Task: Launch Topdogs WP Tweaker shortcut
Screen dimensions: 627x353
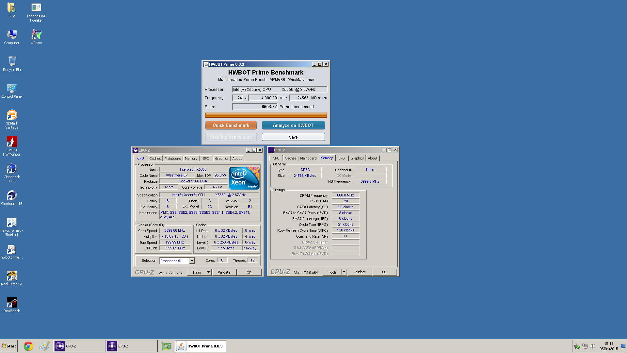Action: [x=36, y=12]
